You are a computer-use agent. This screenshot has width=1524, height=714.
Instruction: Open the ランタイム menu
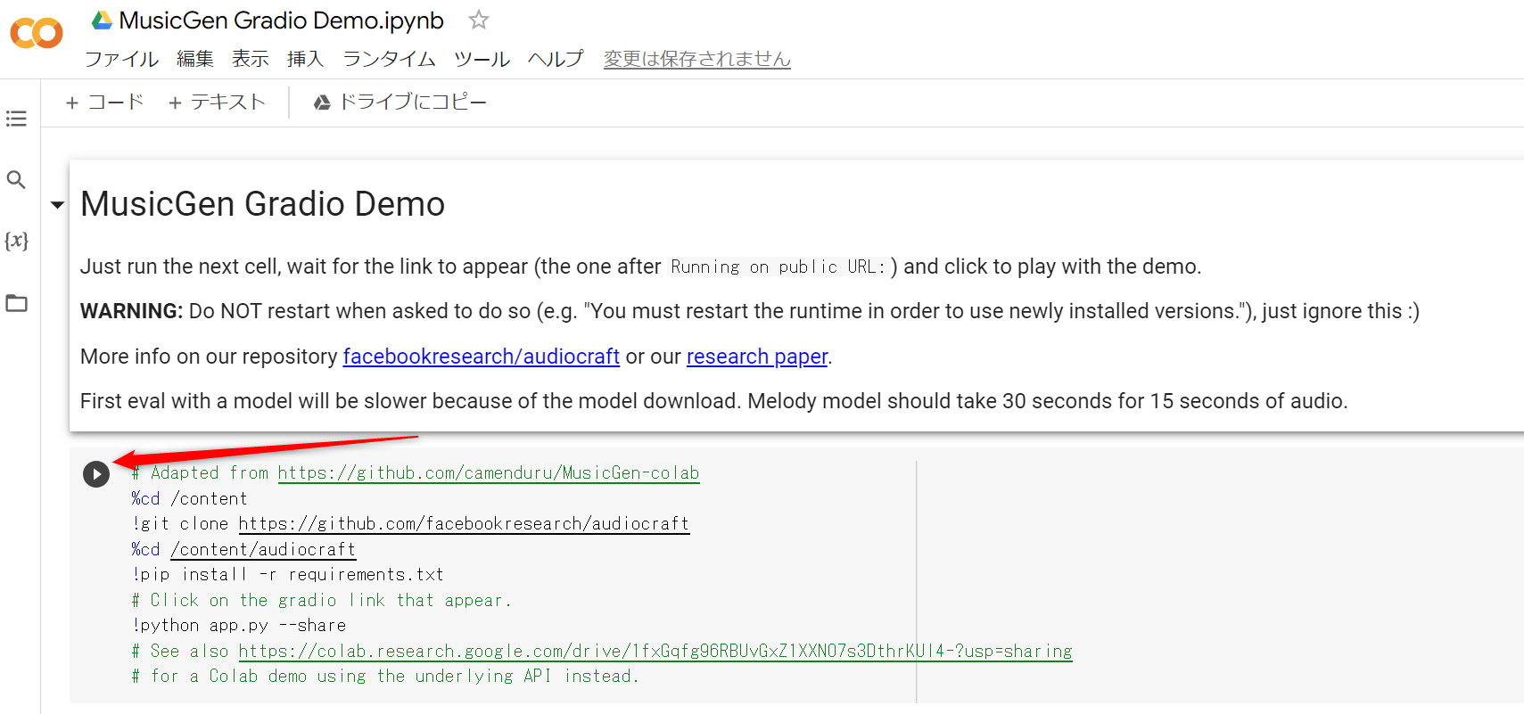coord(389,59)
